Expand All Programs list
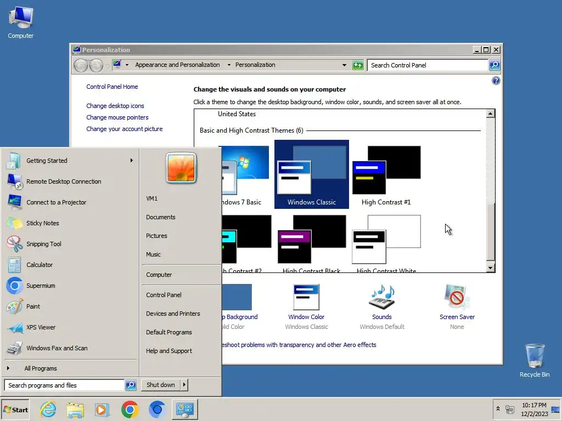This screenshot has width=562, height=421. coord(70,368)
